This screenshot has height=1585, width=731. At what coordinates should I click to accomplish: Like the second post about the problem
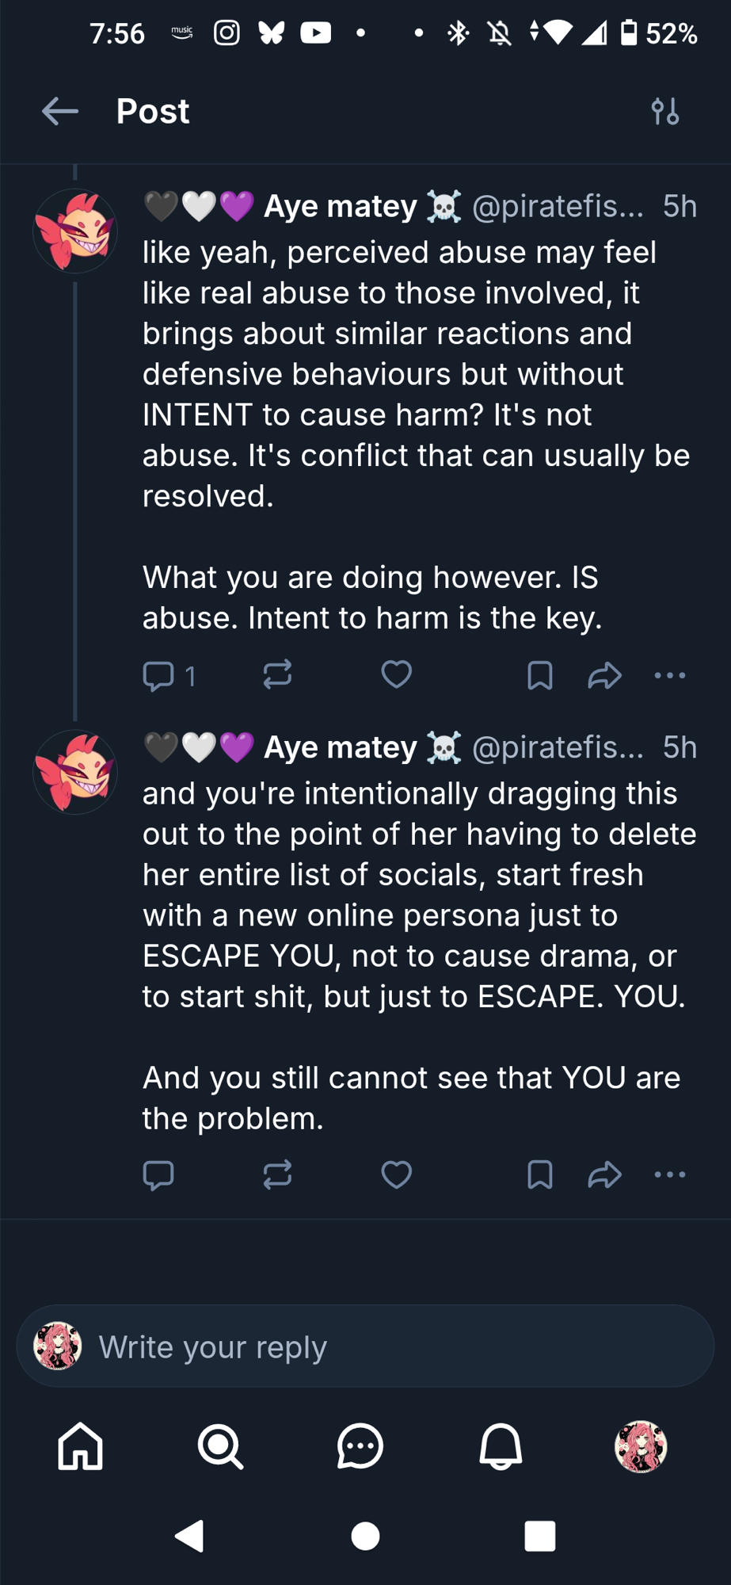point(396,1175)
